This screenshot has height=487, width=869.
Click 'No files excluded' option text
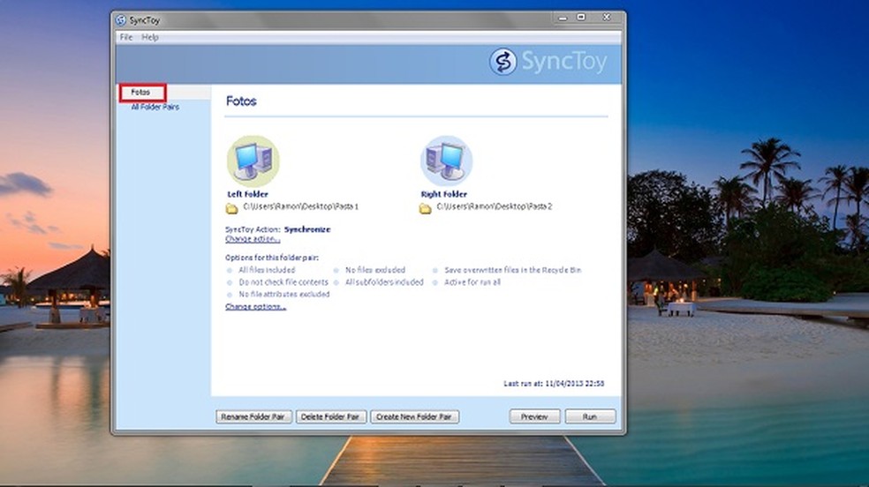(x=375, y=270)
